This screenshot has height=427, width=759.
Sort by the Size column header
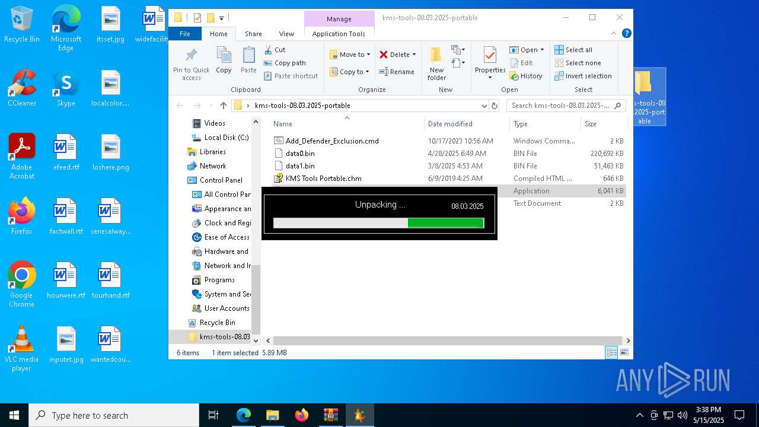point(603,124)
